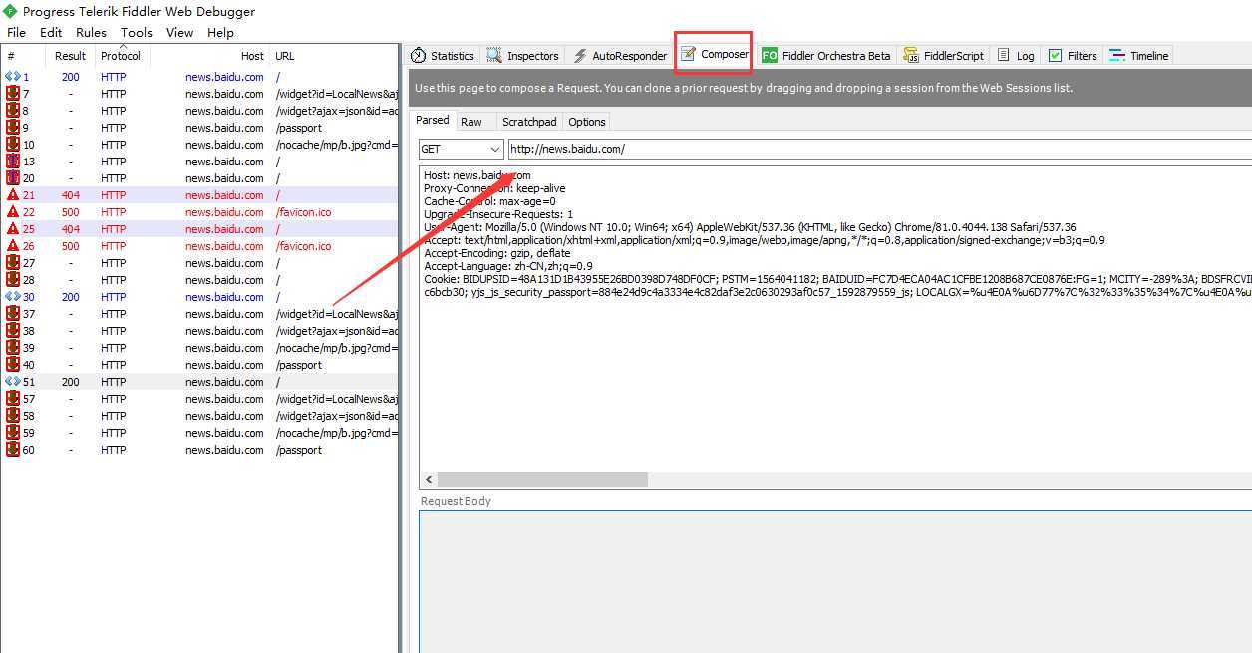Image resolution: width=1252 pixels, height=653 pixels.
Task: Select the Composer tab
Action: click(x=714, y=55)
